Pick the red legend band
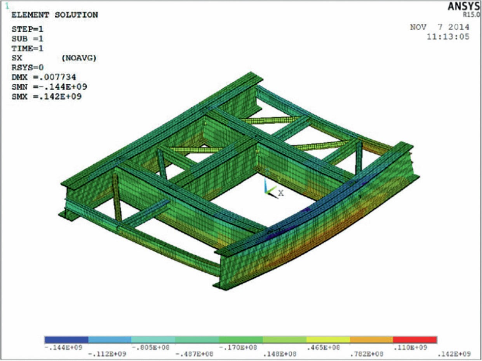This screenshot has height=361, width=482. tap(415, 340)
